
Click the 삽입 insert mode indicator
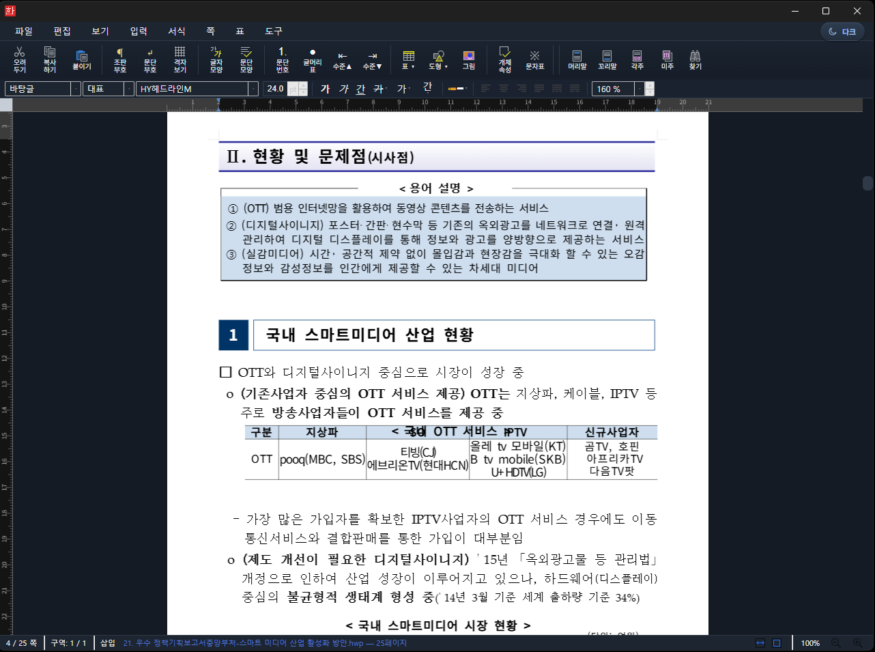pyautogui.click(x=108, y=643)
